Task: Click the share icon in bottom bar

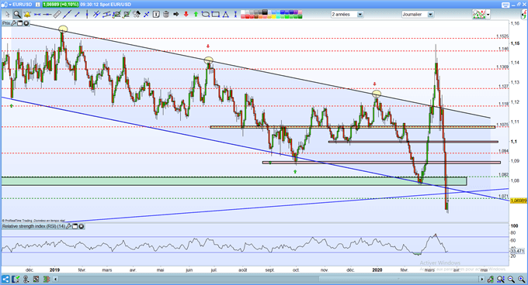Action: [x=5, y=279]
